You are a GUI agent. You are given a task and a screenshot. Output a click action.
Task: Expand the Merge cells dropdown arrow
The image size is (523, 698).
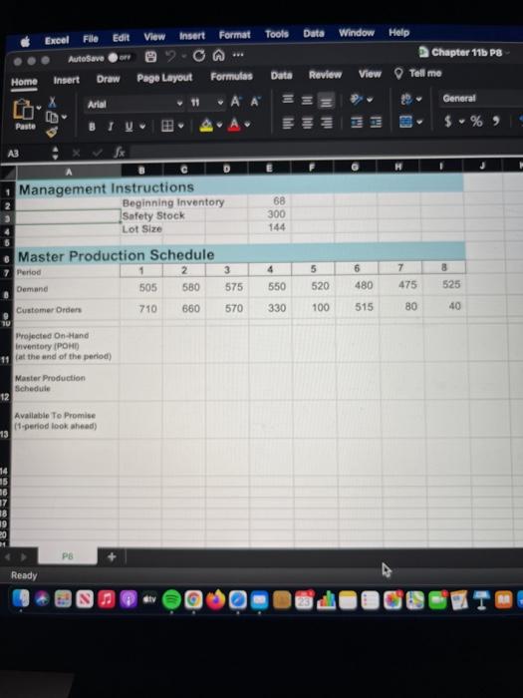pyautogui.click(x=419, y=121)
